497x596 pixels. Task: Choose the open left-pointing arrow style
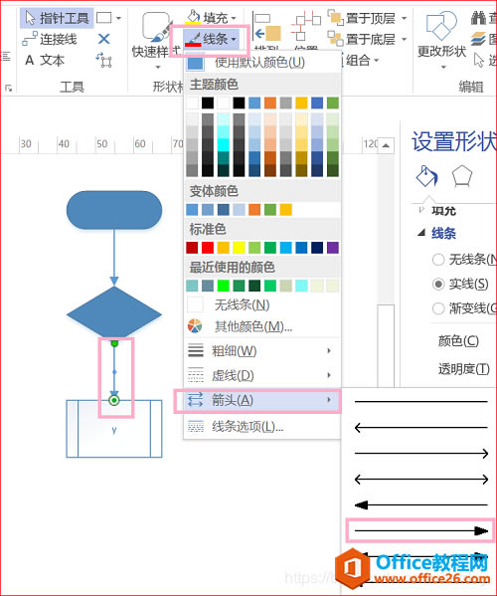420,427
